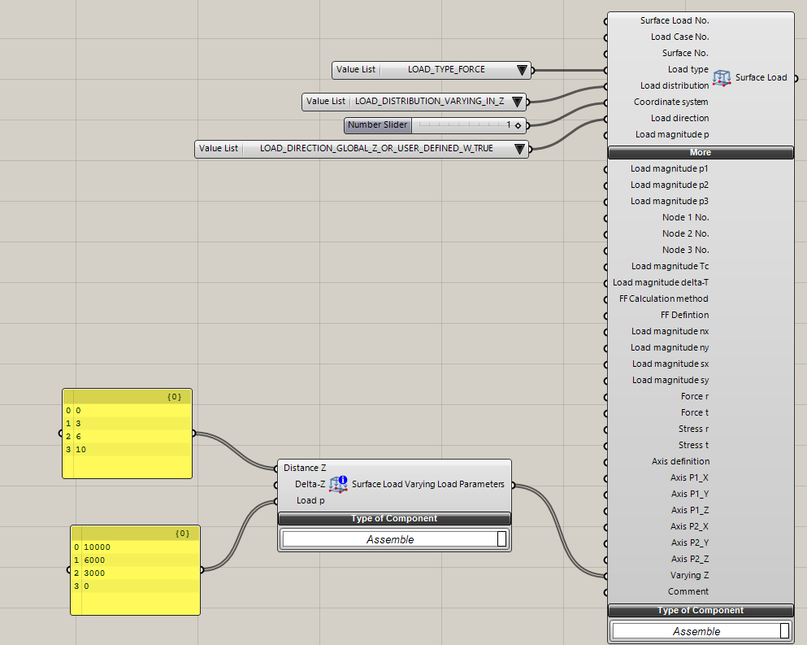The width and height of the screenshot is (807, 645).
Task: Click the Load distribution input parameter
Action: click(675, 85)
